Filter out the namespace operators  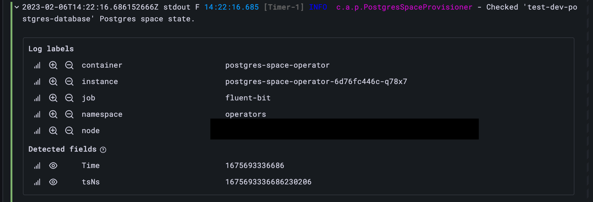pyautogui.click(x=69, y=114)
